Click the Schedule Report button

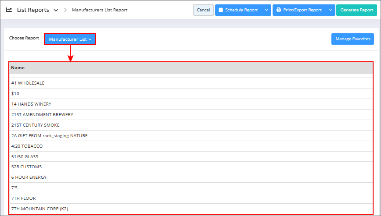click(x=238, y=10)
